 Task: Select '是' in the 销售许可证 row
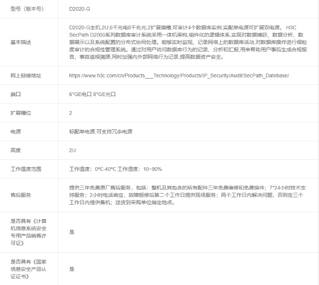[x=72, y=232]
